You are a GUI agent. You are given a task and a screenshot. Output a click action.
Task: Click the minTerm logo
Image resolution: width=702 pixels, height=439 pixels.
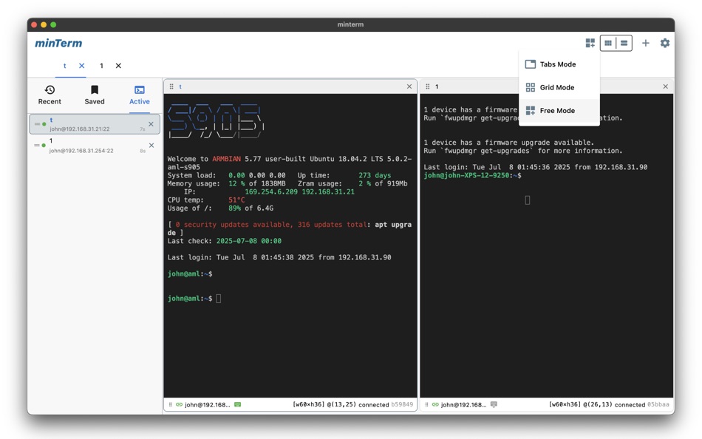[58, 43]
